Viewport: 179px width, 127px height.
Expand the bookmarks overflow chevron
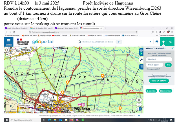tap(157, 36)
